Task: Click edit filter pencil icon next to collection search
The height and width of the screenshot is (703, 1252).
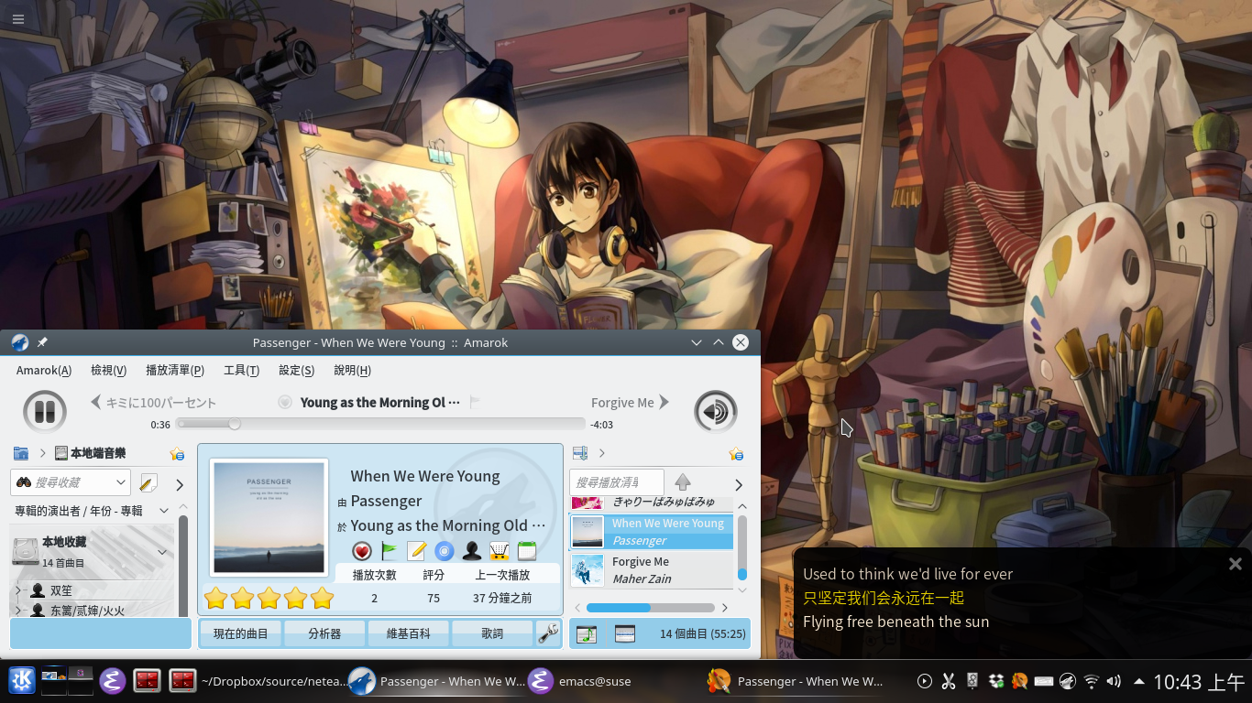Action: pyautogui.click(x=148, y=482)
